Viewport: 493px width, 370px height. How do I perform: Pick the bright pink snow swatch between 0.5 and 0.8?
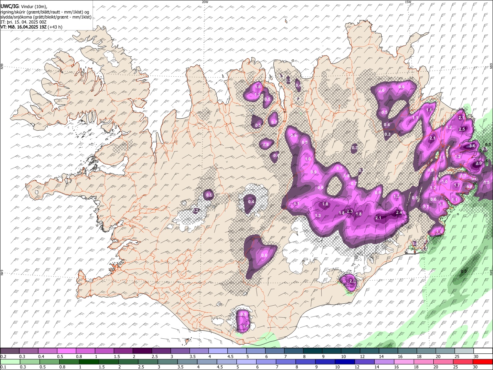(66, 351)
